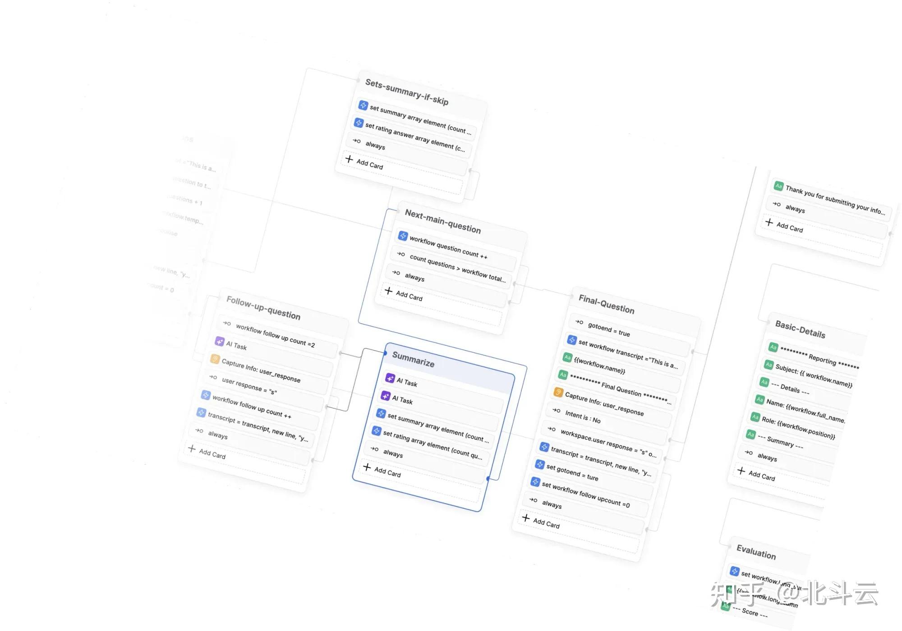Click the blue icon beside 'set gotoend = ture'
902x631 pixels.
540,464
